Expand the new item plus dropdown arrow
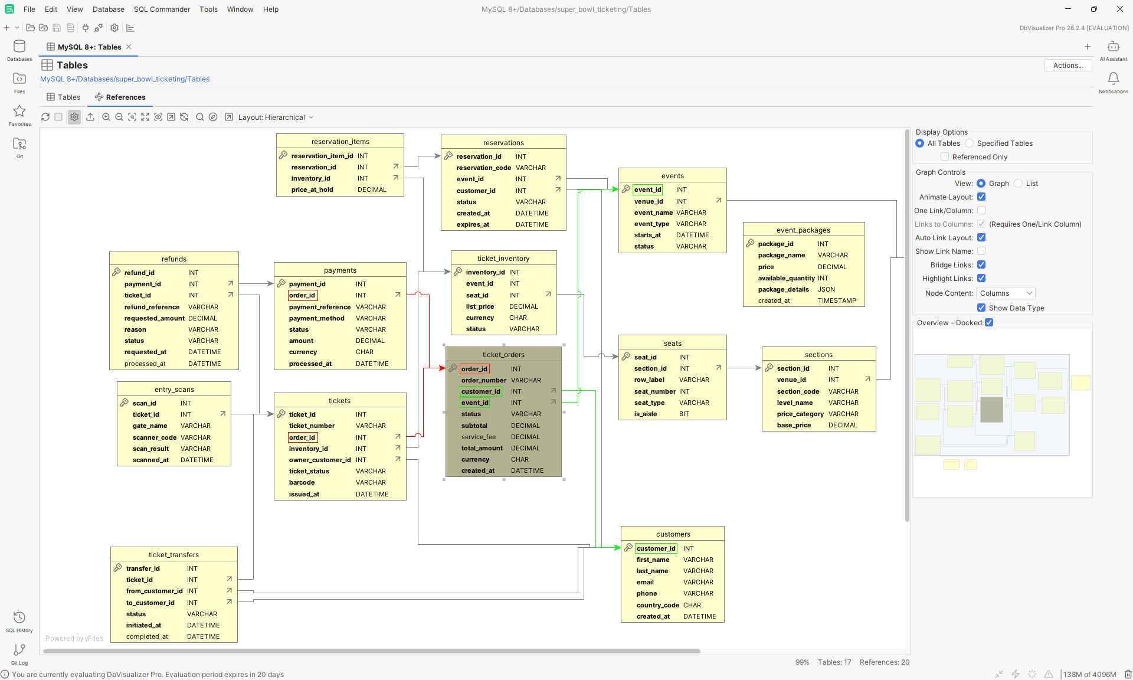The width and height of the screenshot is (1133, 680). point(17,28)
